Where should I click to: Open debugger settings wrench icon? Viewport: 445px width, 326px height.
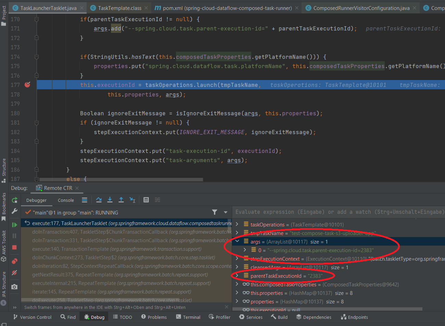click(14, 211)
